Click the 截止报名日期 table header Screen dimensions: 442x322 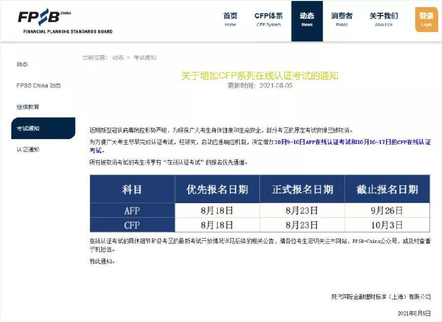pyautogui.click(x=387, y=189)
